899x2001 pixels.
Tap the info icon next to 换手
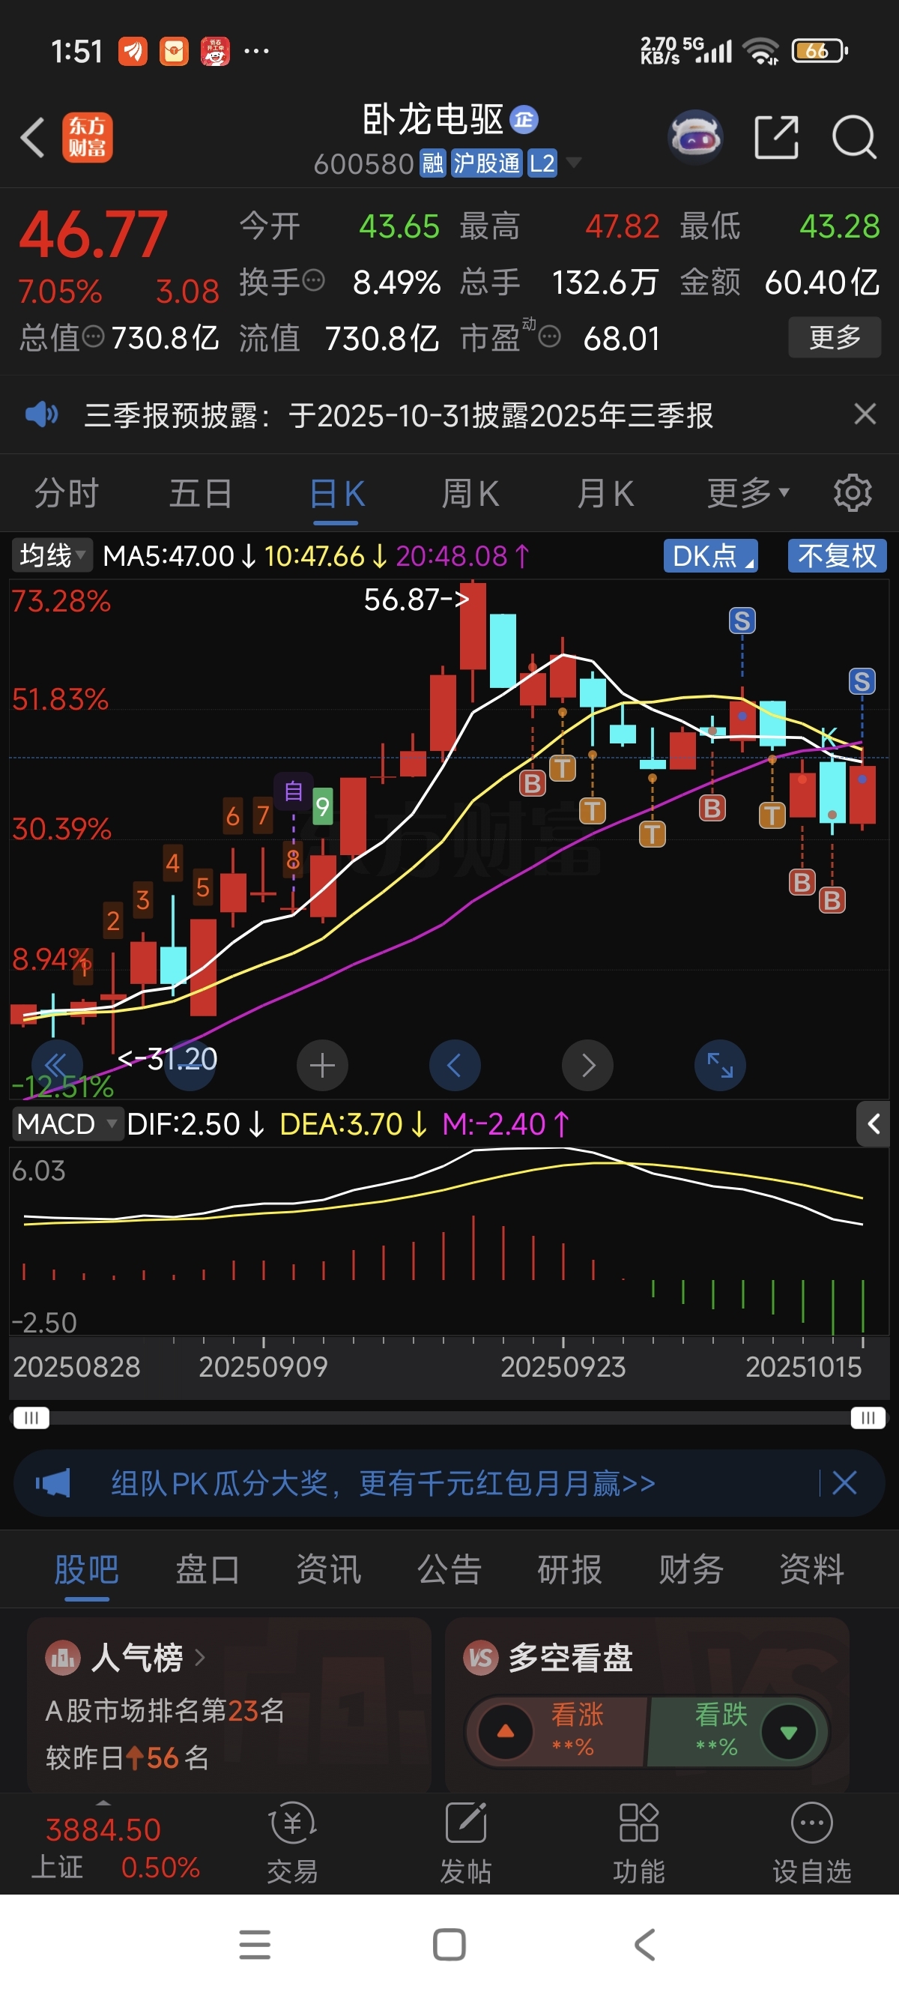(313, 280)
